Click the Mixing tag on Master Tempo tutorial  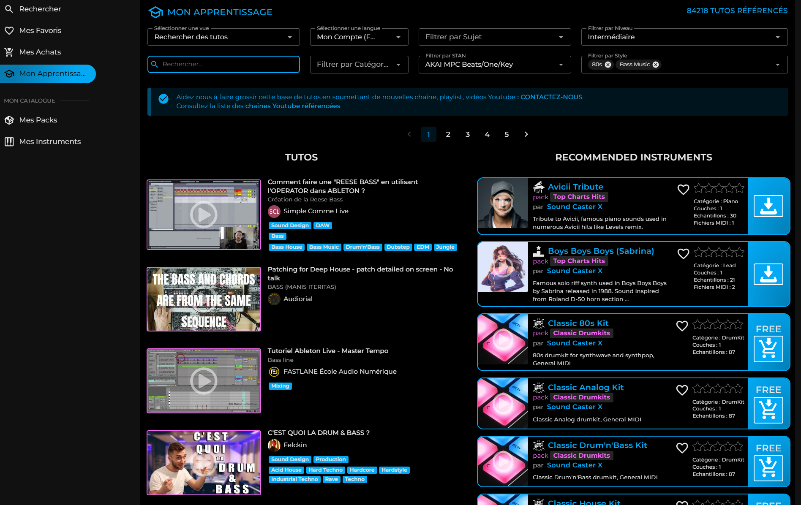(280, 386)
